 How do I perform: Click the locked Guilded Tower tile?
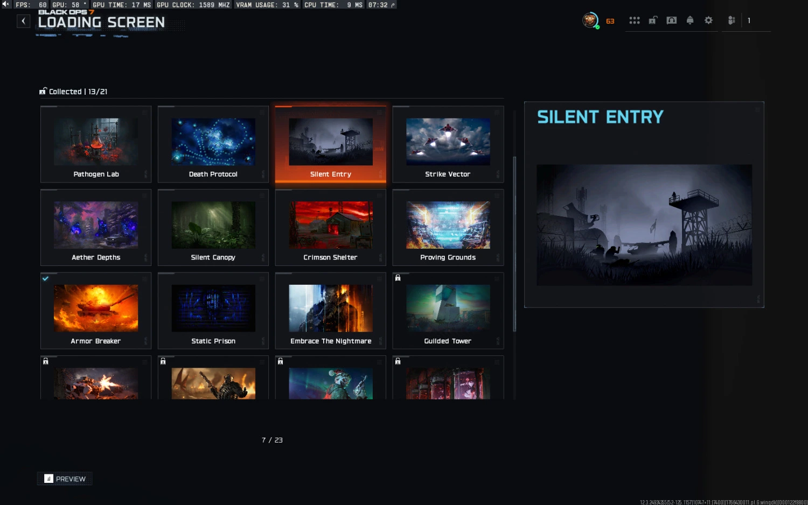tap(448, 311)
